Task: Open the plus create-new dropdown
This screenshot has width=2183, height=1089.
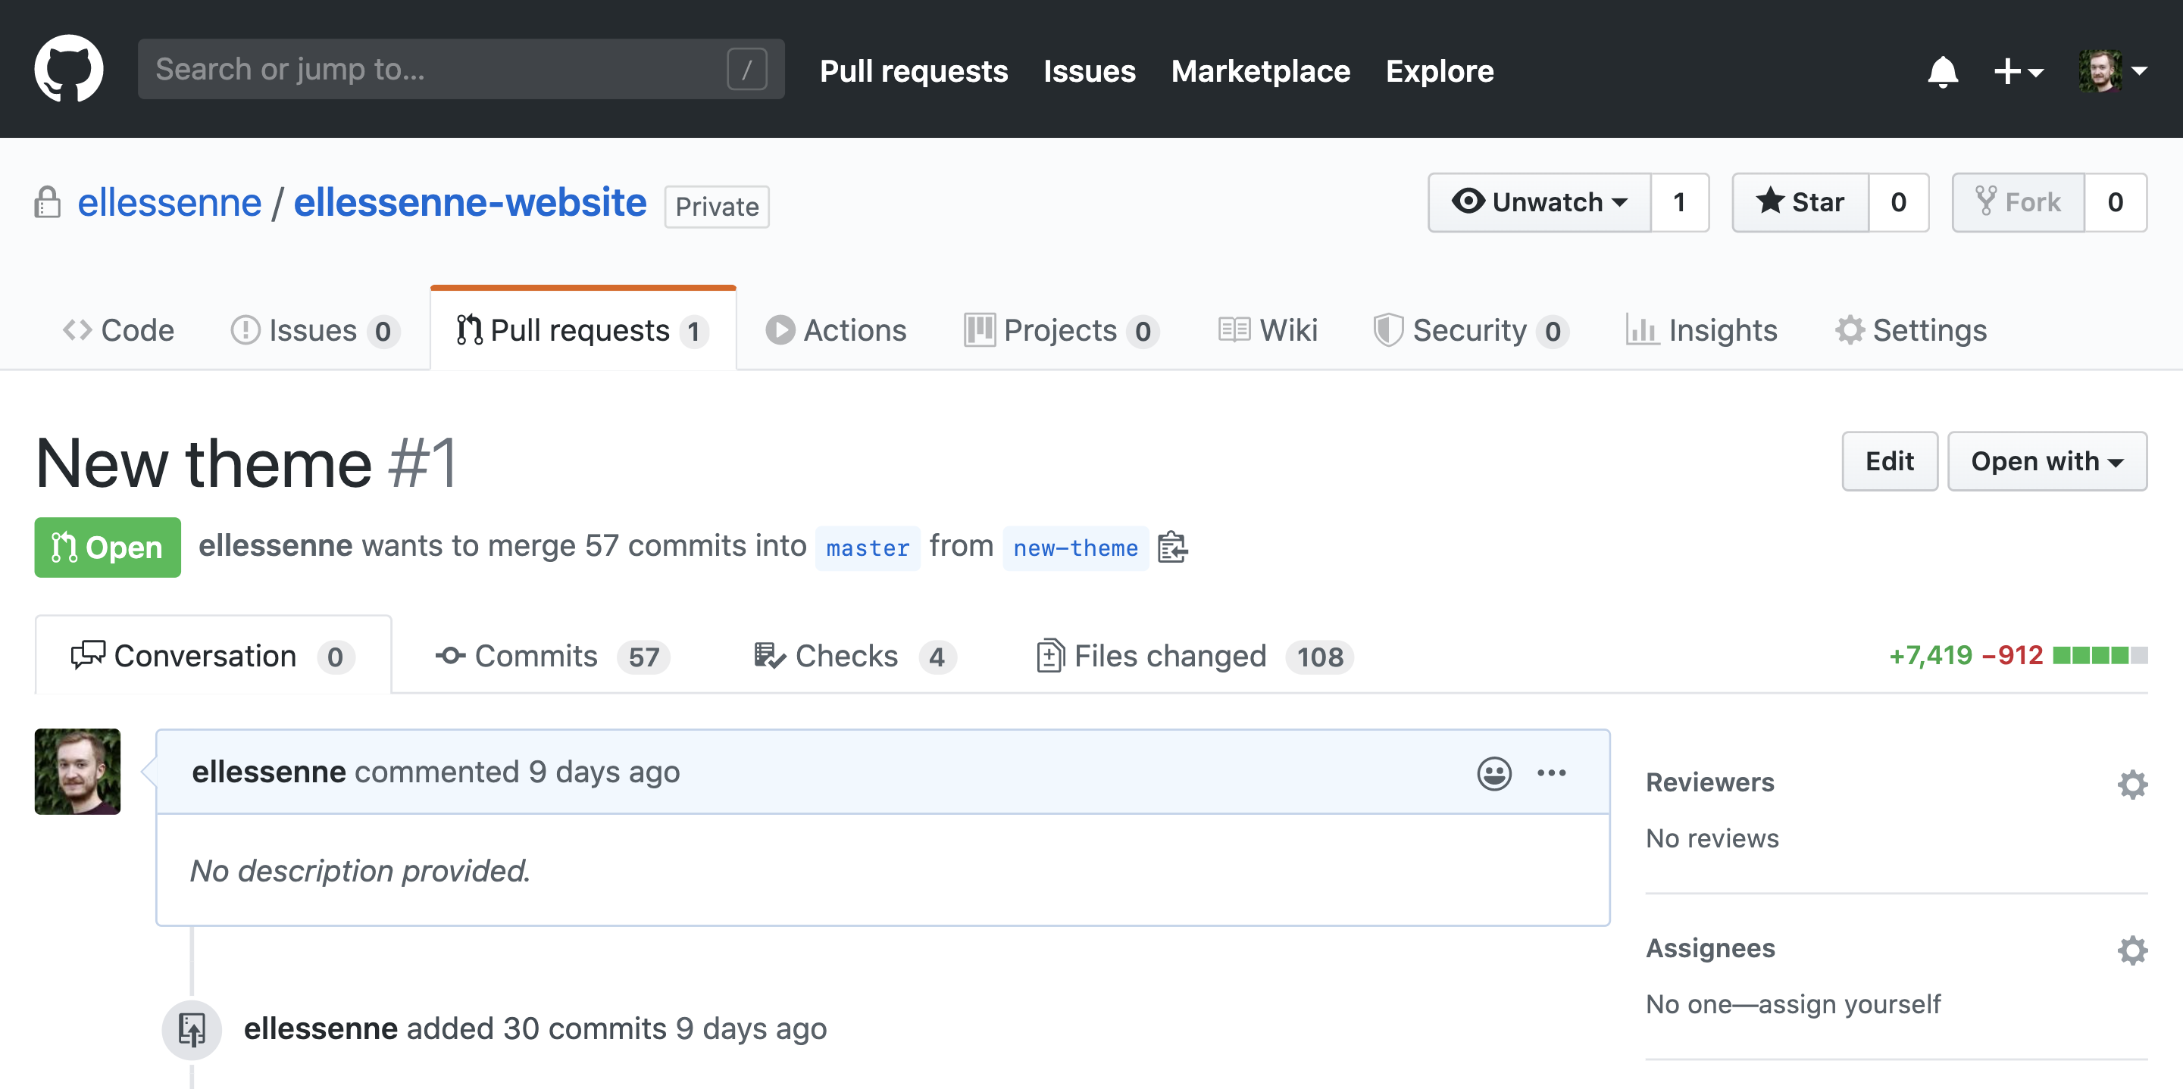Action: pyautogui.click(x=2017, y=71)
